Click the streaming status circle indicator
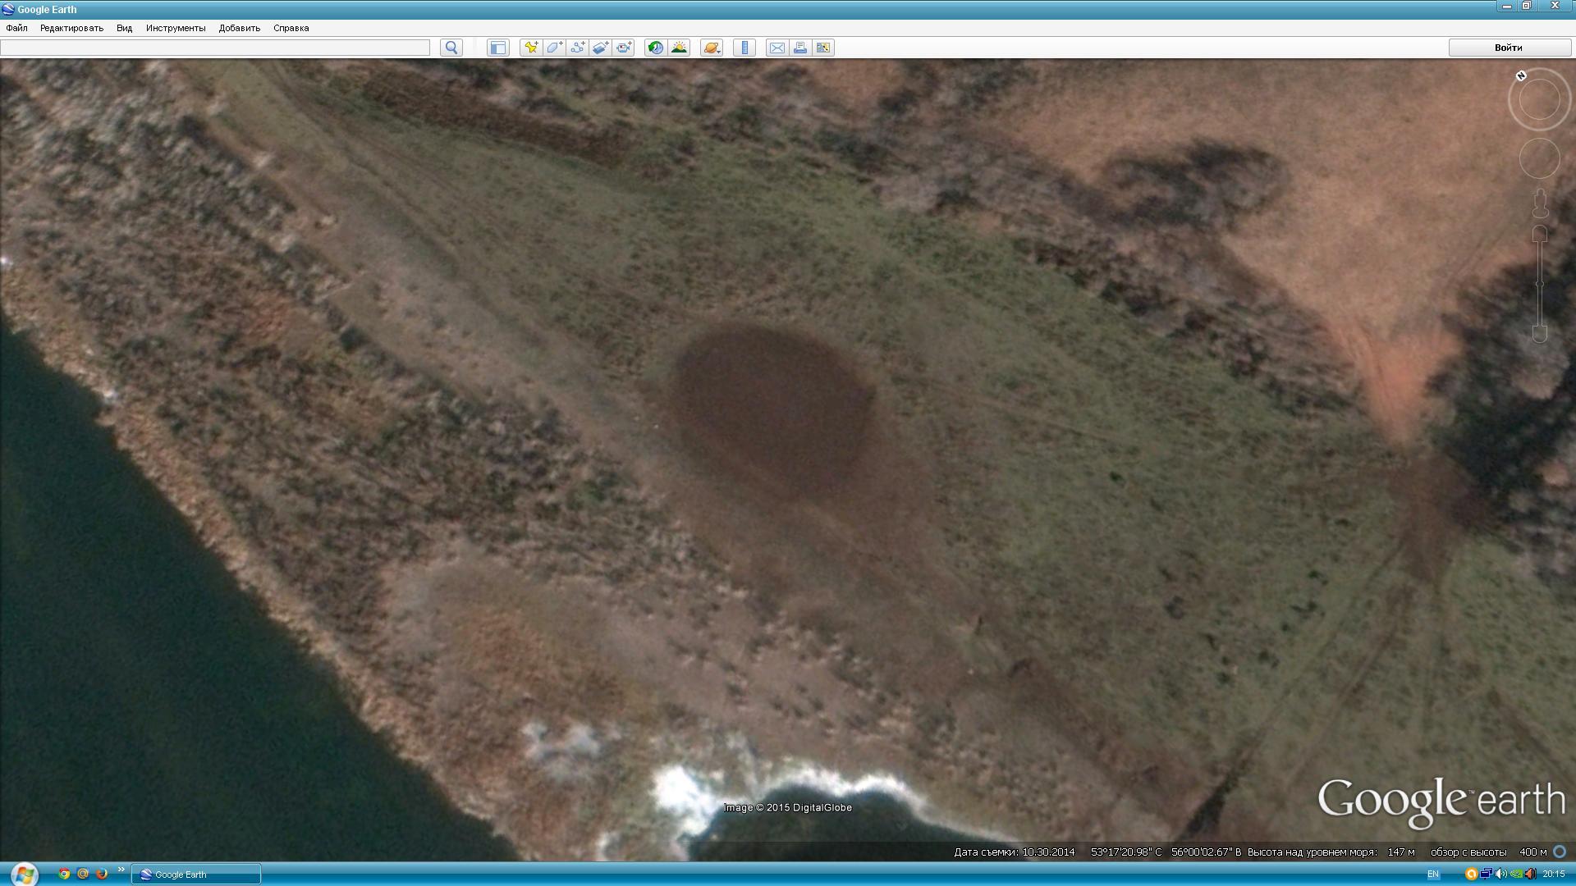Screen dimensions: 1576x886 (1560, 852)
